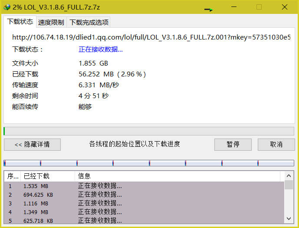Click the 各线程的起始位置以及下载进度 label

click(x=135, y=144)
